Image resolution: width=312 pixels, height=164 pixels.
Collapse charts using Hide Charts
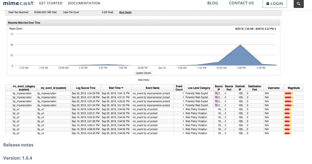click(143, 80)
